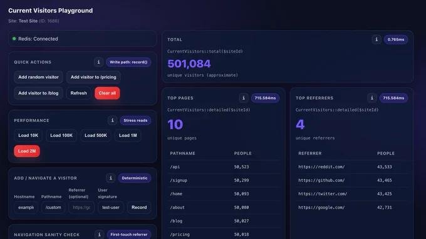Click the PATHNAME column header
This screenshot has width=426, height=239.
182,153
